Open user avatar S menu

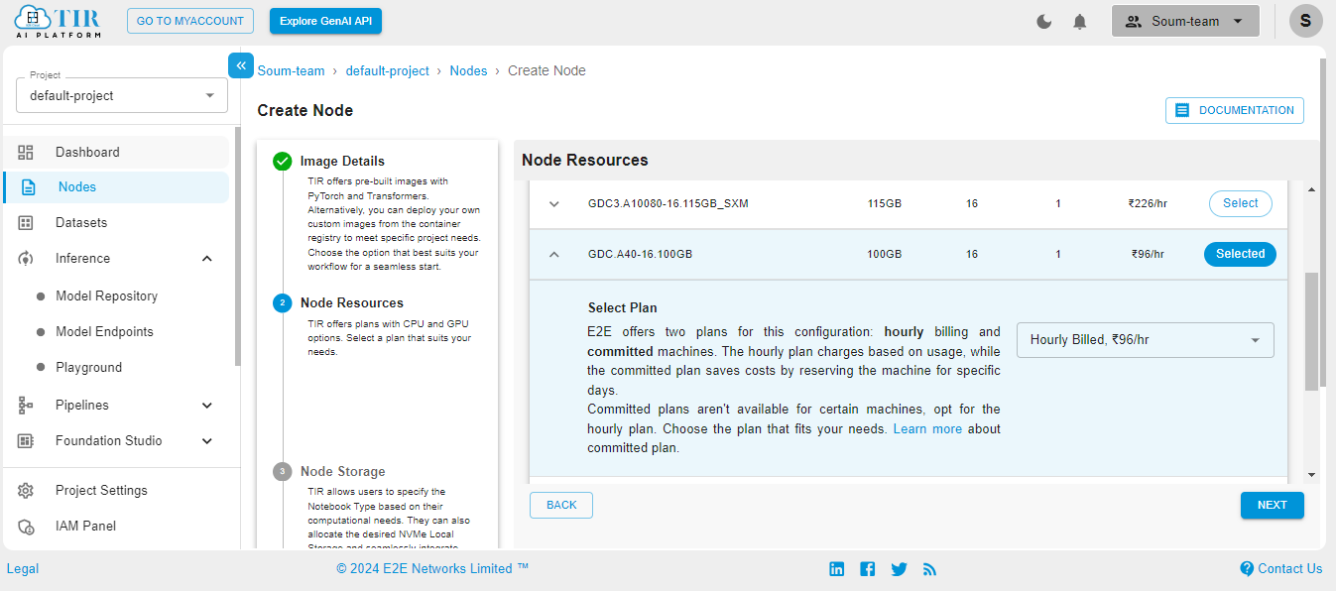[x=1306, y=21]
